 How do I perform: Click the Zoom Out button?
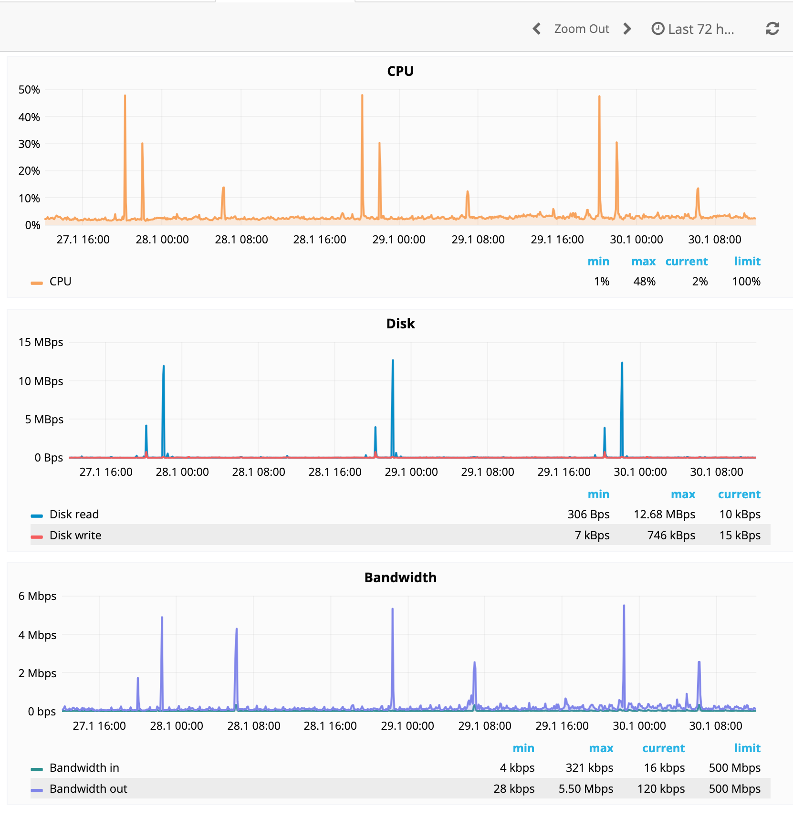click(x=581, y=29)
